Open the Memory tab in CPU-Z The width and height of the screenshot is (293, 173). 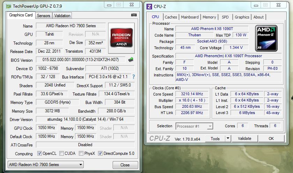pyautogui.click(x=209, y=17)
